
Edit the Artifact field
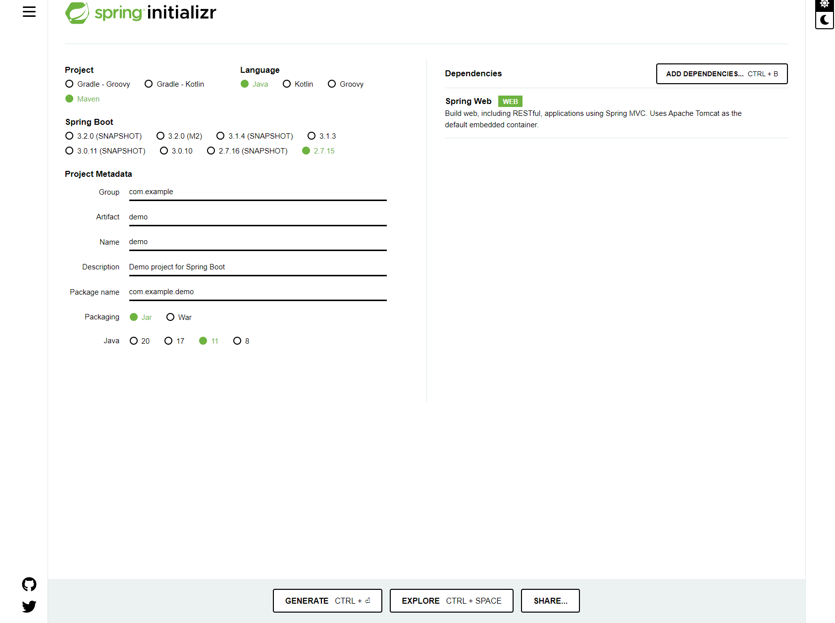258,217
